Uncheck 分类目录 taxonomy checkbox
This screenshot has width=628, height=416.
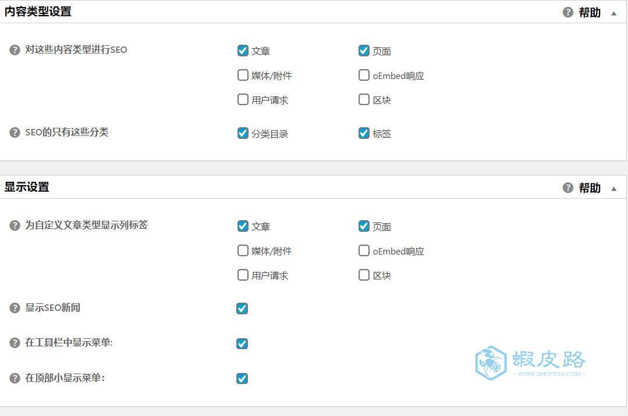(243, 133)
